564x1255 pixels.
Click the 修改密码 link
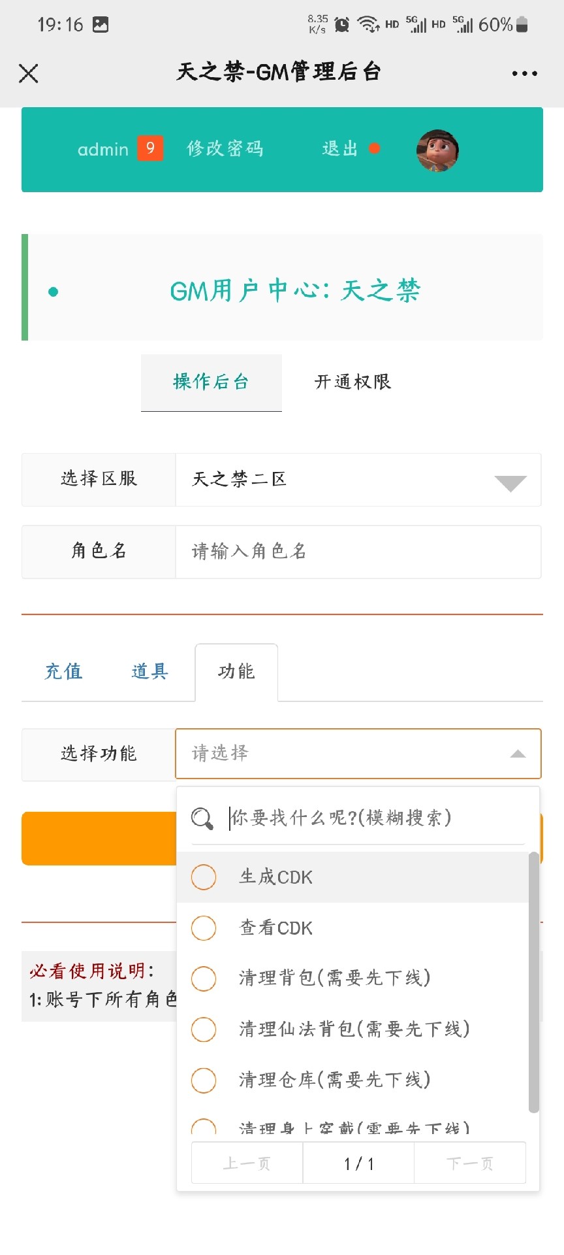(x=225, y=148)
